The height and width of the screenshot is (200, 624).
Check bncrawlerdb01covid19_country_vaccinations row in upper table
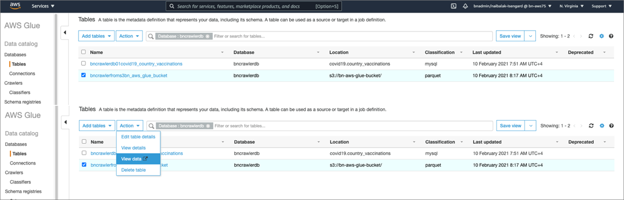point(84,64)
